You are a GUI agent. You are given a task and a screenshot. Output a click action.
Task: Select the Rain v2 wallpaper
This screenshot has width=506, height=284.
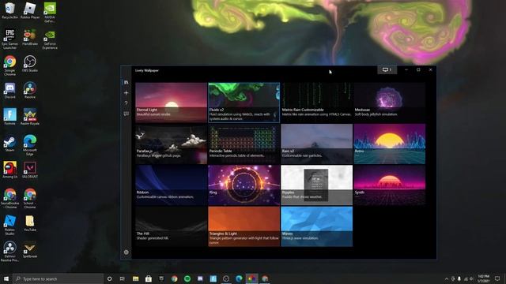(x=316, y=144)
